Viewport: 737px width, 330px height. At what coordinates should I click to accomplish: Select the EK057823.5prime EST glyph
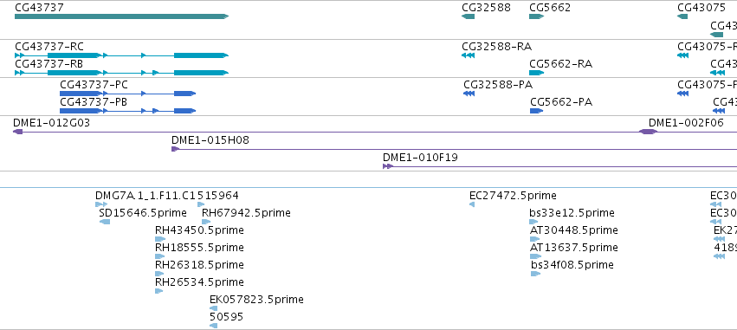click(213, 308)
